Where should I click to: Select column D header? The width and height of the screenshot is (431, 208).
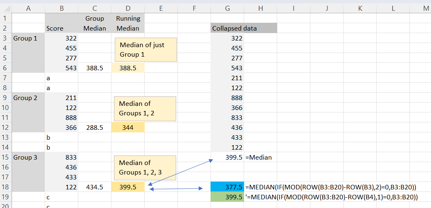128,9
